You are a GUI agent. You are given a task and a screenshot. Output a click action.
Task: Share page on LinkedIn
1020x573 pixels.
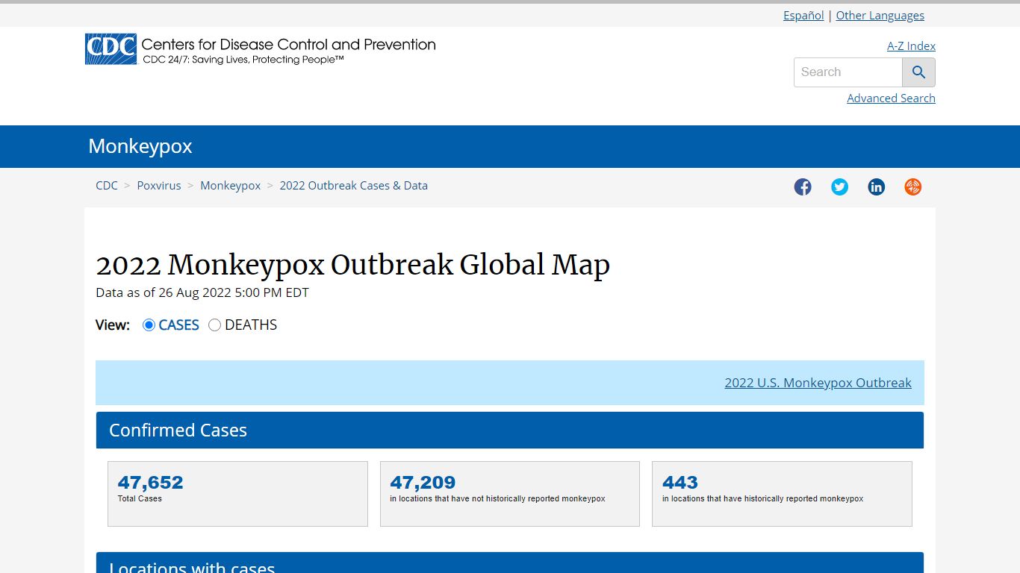876,187
